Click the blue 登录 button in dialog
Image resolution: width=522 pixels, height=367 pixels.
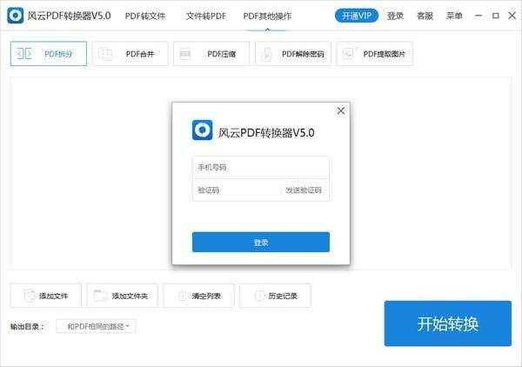(261, 242)
